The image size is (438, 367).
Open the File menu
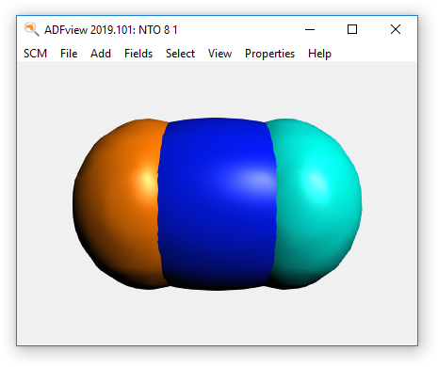[69, 54]
